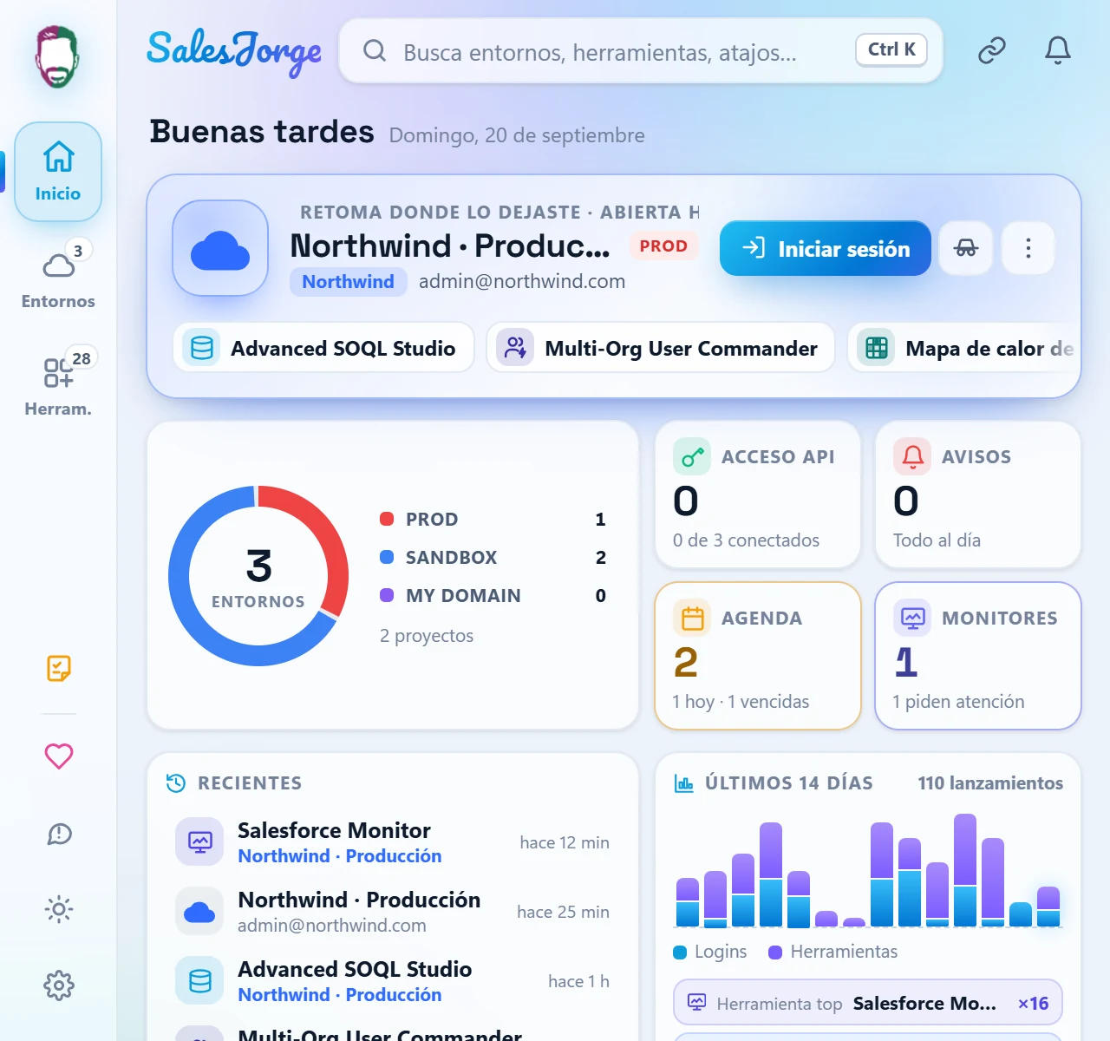This screenshot has width=1110, height=1041.
Task: Click the Herramientas chart legend item
Action: pos(833,952)
